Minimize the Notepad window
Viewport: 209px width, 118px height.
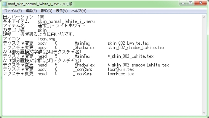click(x=183, y=3)
